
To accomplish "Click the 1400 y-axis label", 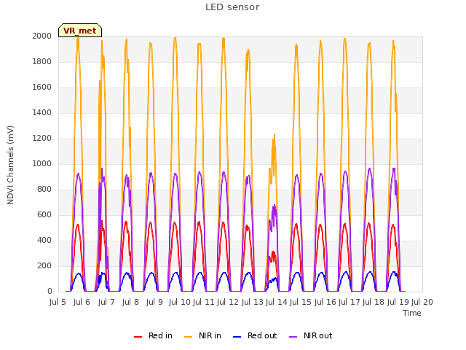I will 42,112.
